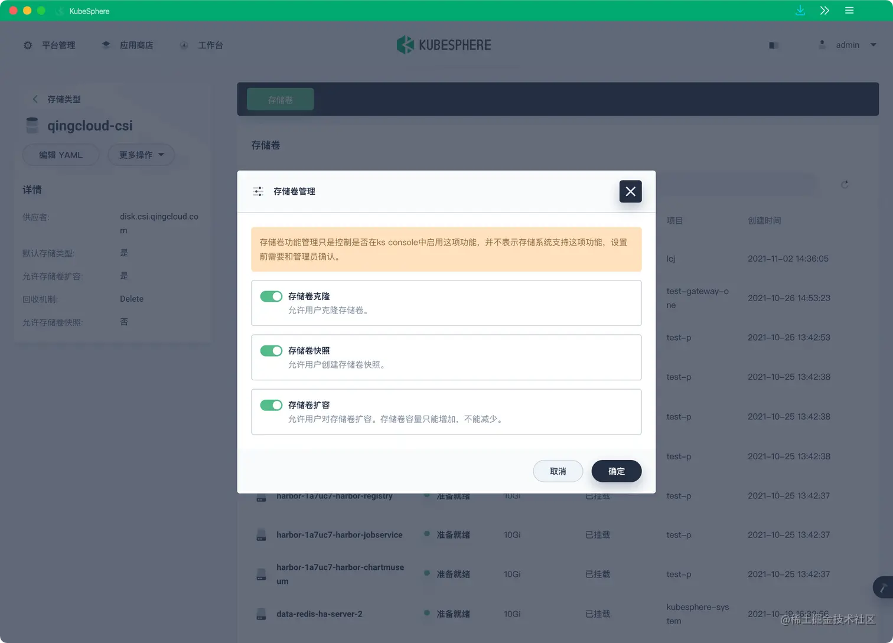
Task: Open the hamburger menu in title bar
Action: click(849, 11)
